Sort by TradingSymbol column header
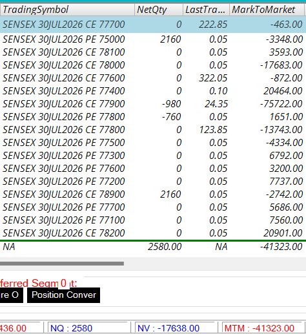This screenshot has height=334, width=306. 67,10
